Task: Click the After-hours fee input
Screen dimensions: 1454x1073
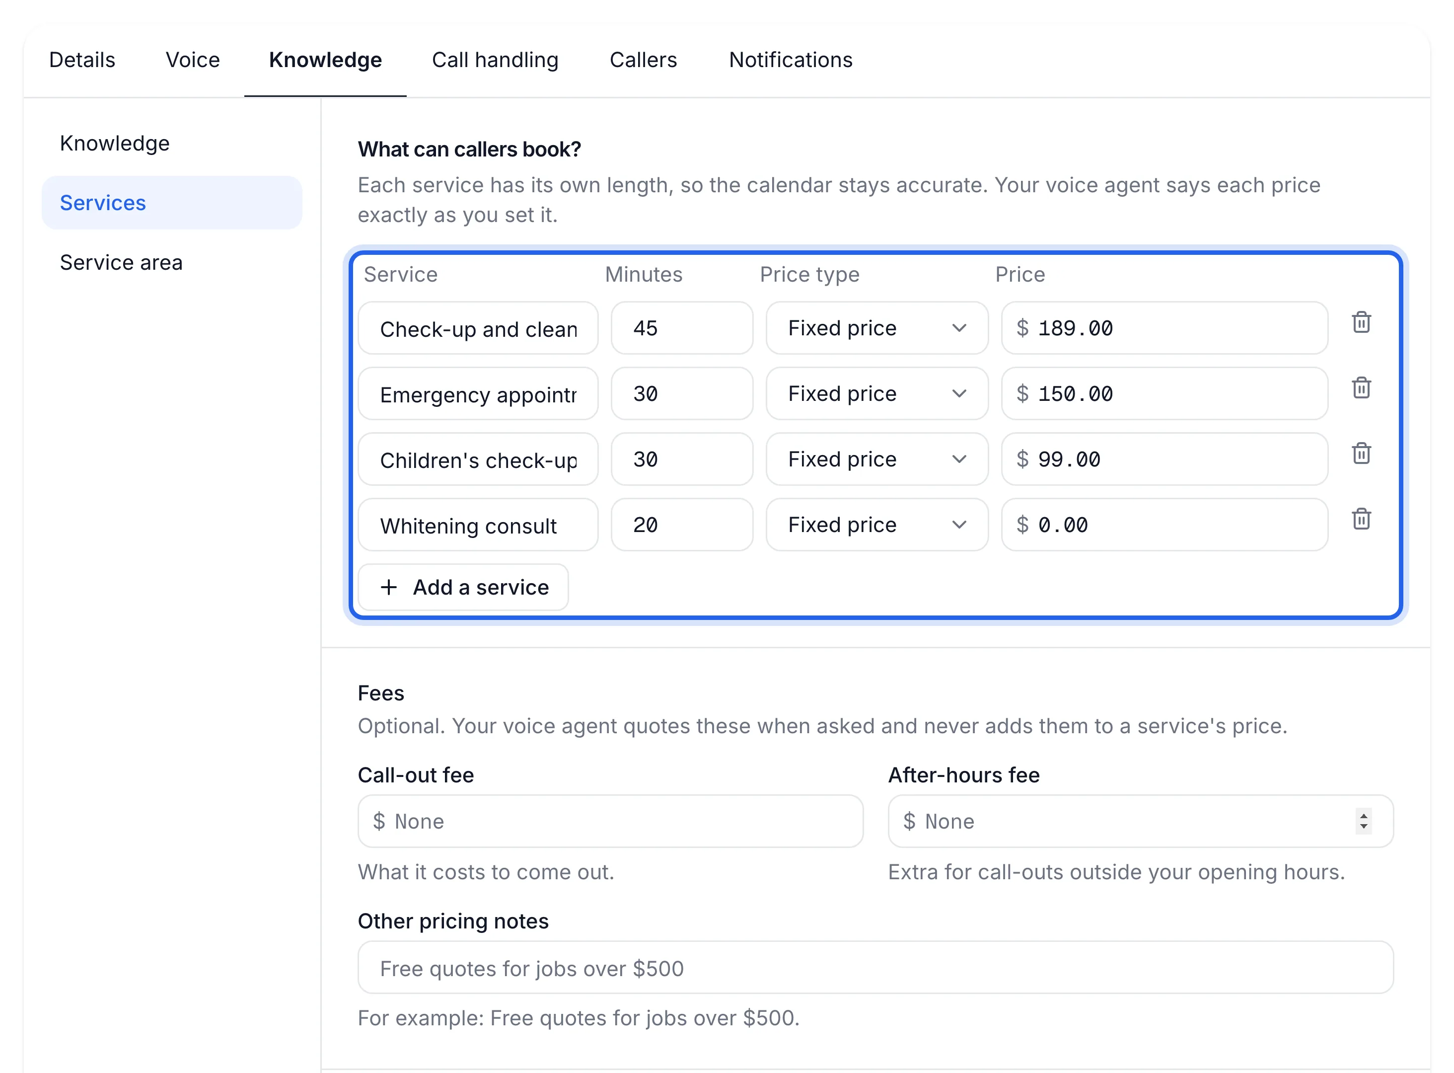Action: (x=1141, y=822)
